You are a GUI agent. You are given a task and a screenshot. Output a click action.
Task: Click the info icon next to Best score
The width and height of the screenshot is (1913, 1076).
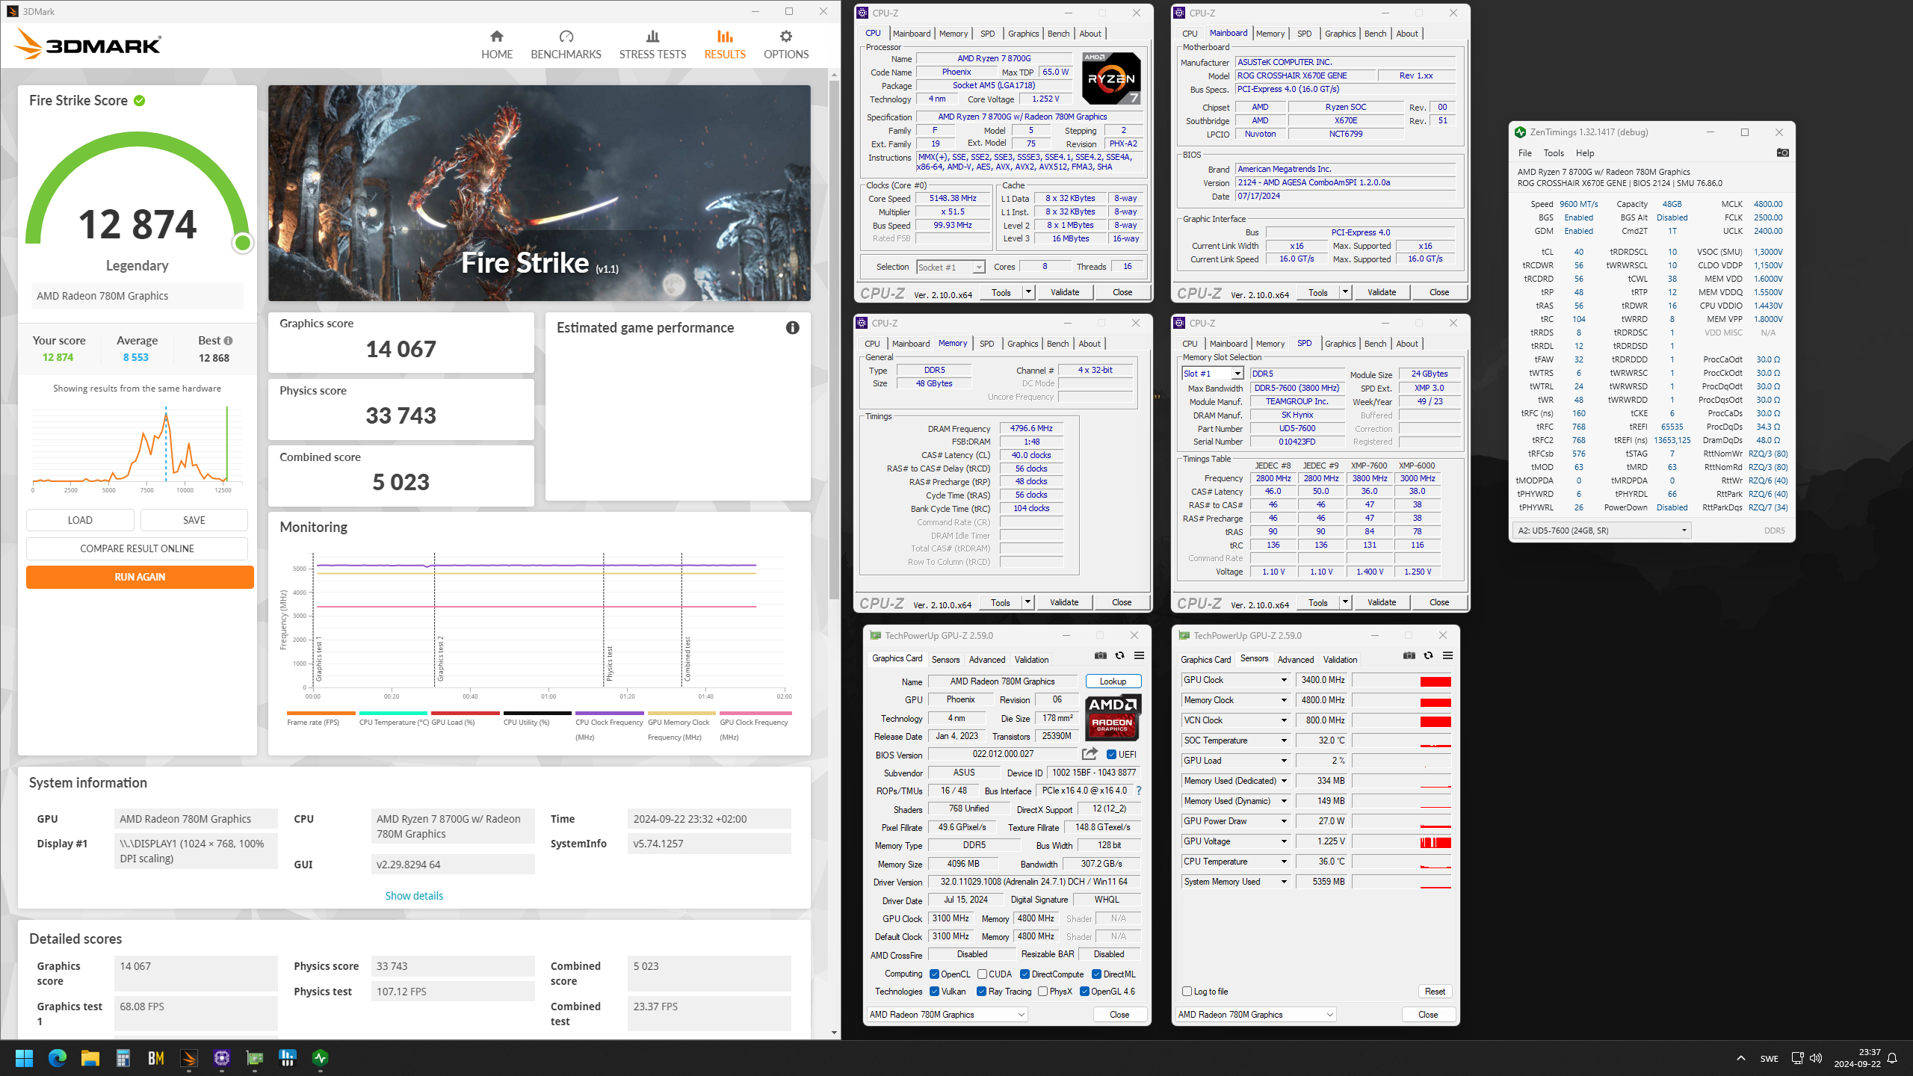(x=228, y=341)
